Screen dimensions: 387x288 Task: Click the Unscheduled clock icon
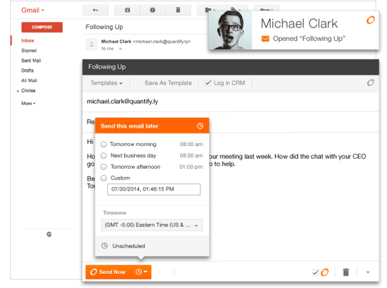[105, 246]
